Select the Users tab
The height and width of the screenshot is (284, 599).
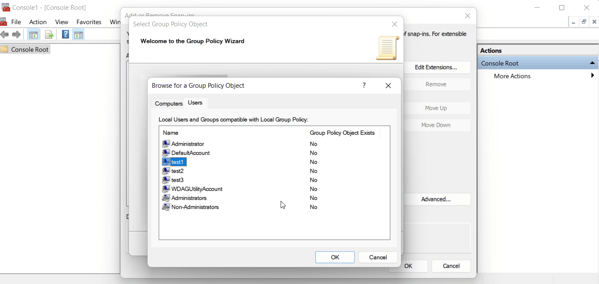click(195, 103)
